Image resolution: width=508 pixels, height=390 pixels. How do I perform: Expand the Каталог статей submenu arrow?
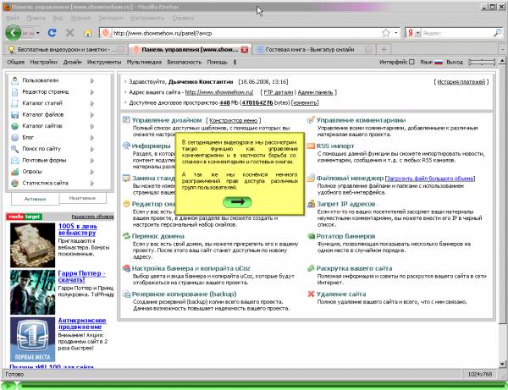pos(92,103)
